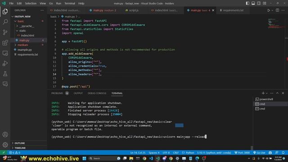This screenshot has width=288, height=162.
Task: Open the Extensions view
Action: [5, 43]
